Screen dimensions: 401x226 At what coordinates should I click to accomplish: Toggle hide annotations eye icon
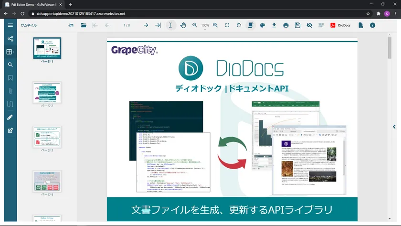point(309,25)
